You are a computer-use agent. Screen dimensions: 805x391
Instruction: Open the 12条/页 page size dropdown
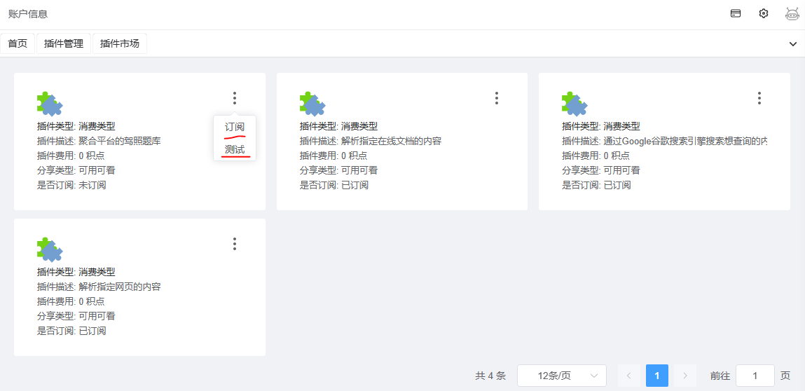[562, 376]
